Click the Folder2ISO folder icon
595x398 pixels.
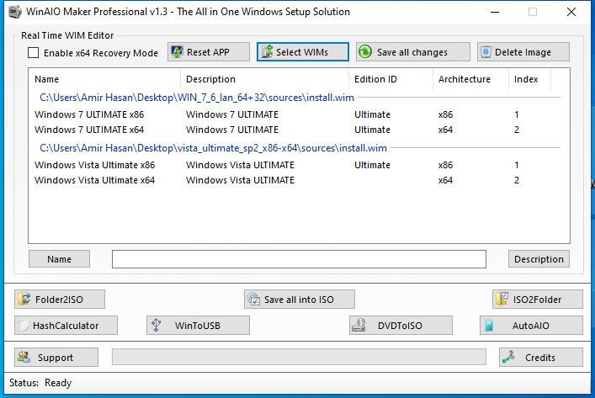24,299
